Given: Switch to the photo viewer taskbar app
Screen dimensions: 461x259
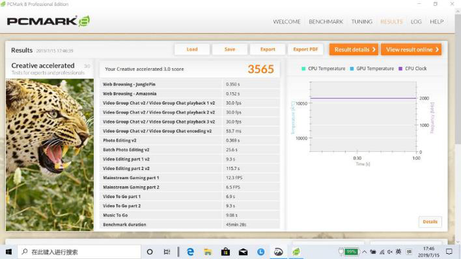Looking at the screenshot, I should click(278, 251).
